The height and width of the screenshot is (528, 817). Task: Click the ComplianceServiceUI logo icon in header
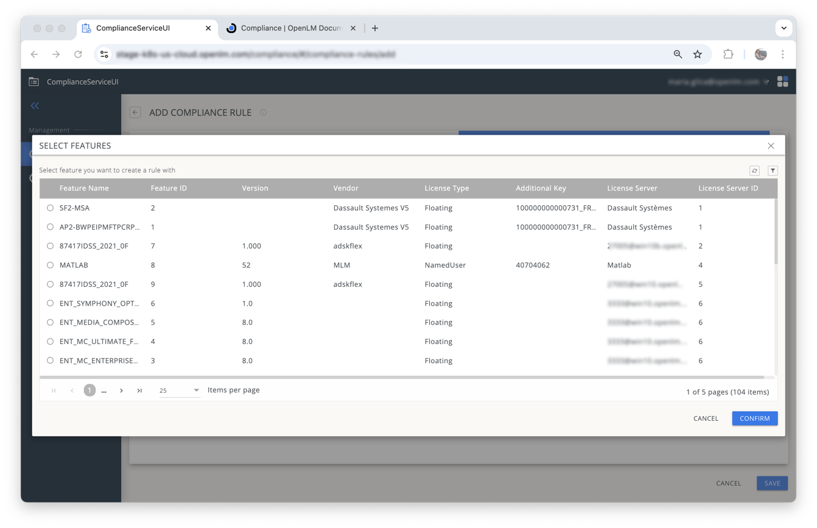click(x=33, y=81)
